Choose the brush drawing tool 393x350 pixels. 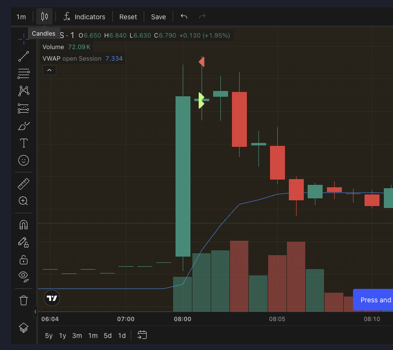(x=23, y=126)
